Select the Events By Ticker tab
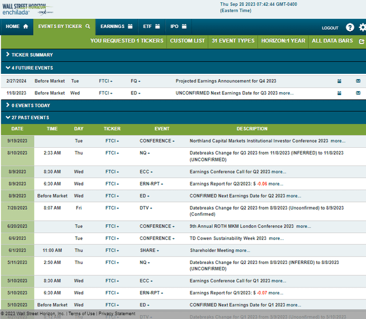Screen dimensions: 366x319 click(64, 26)
